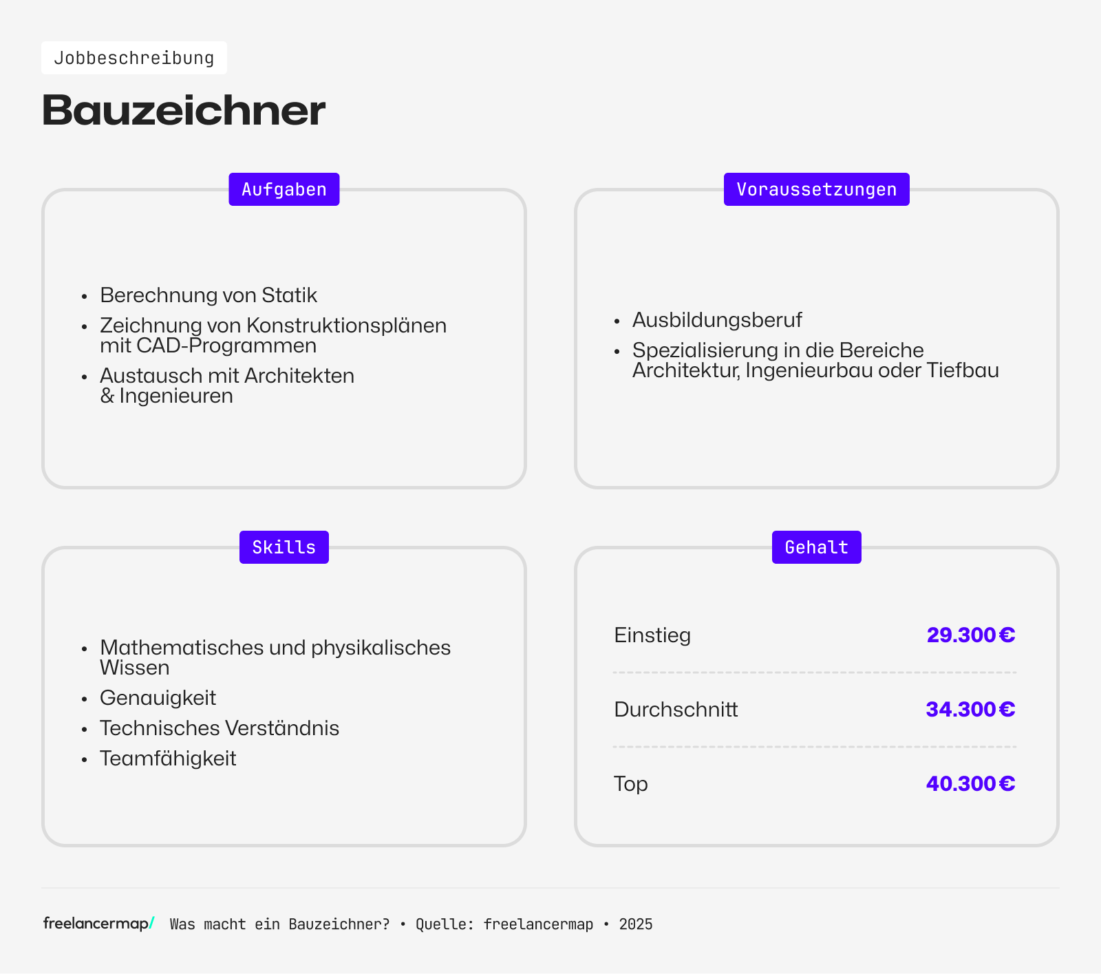1101x974 pixels.
Task: Click the Einstieg salary label
Action: tap(652, 635)
